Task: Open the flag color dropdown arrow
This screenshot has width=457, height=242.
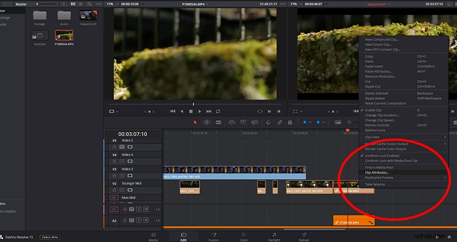Action: 310,122
